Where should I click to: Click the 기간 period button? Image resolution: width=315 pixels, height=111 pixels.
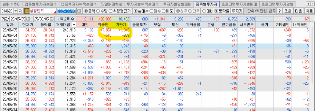[x=5, y=19]
